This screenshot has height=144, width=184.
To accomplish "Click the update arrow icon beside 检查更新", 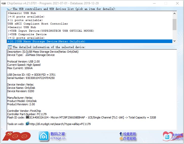I will [x=121, y=134].
